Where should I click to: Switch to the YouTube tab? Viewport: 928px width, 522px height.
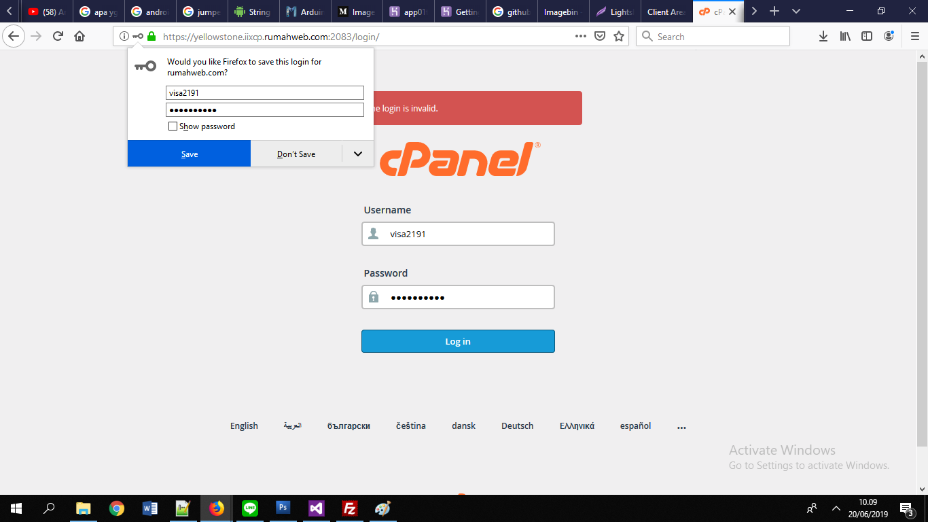[x=46, y=12]
